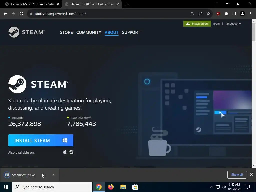Image resolution: width=256 pixels, height=192 pixels.
Task: Click the Chrome taskbar icon
Action: click(99, 187)
